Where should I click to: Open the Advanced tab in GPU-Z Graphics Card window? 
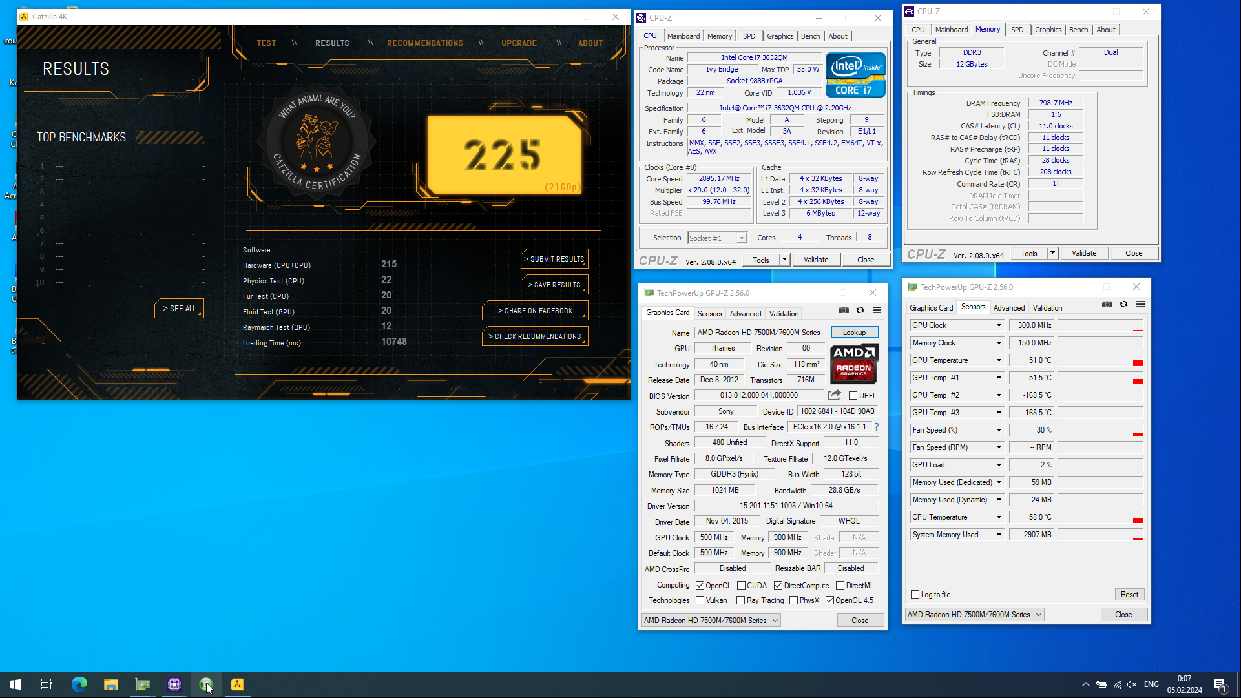pyautogui.click(x=746, y=314)
